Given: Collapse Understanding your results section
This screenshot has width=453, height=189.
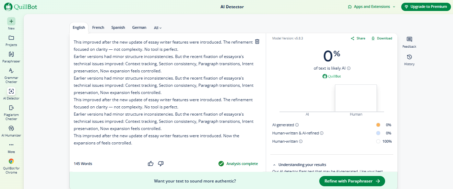Looking at the screenshot, I should [x=274, y=165].
